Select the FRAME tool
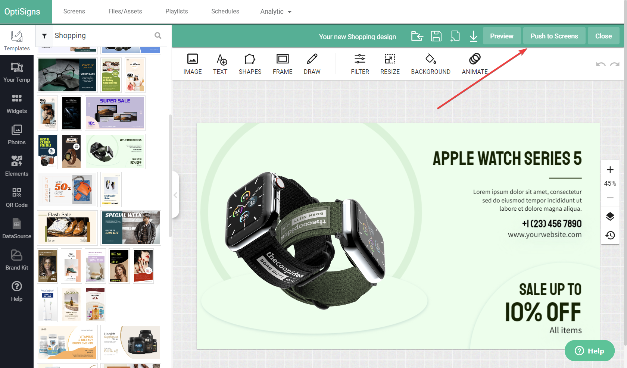Screen dimensions: 627x368 pyautogui.click(x=283, y=64)
